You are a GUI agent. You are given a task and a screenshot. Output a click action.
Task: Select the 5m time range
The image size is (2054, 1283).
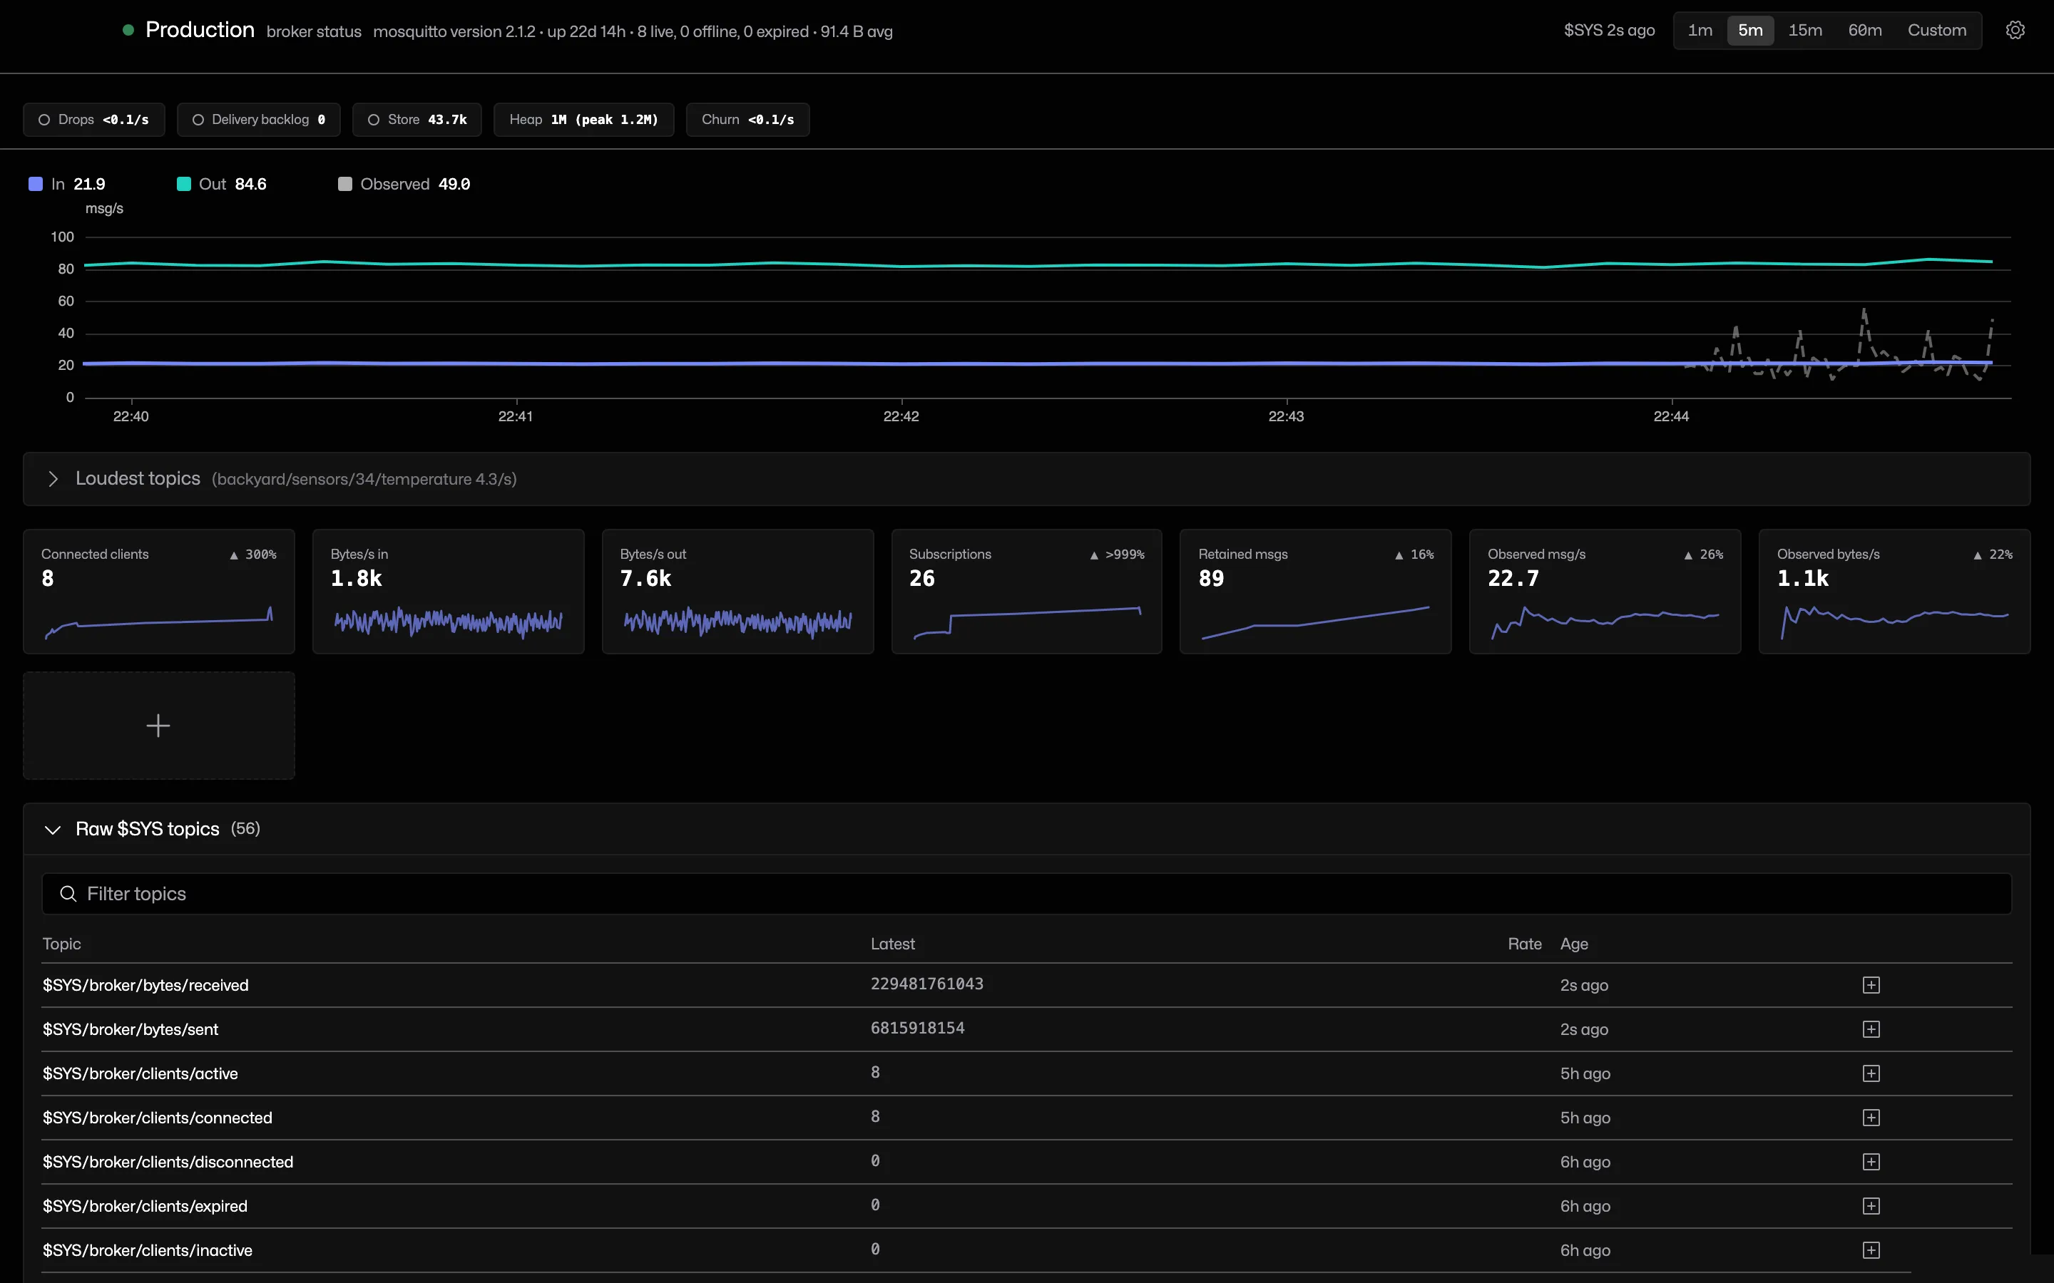(x=1750, y=31)
